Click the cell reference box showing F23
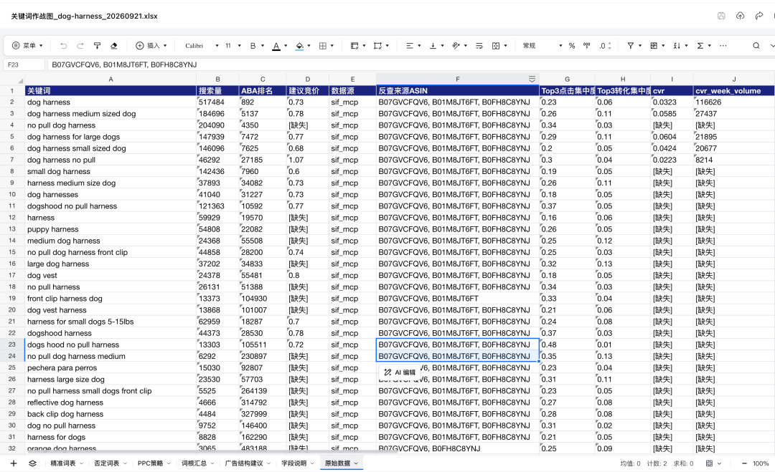This screenshot has height=472, width=775. 24,64
